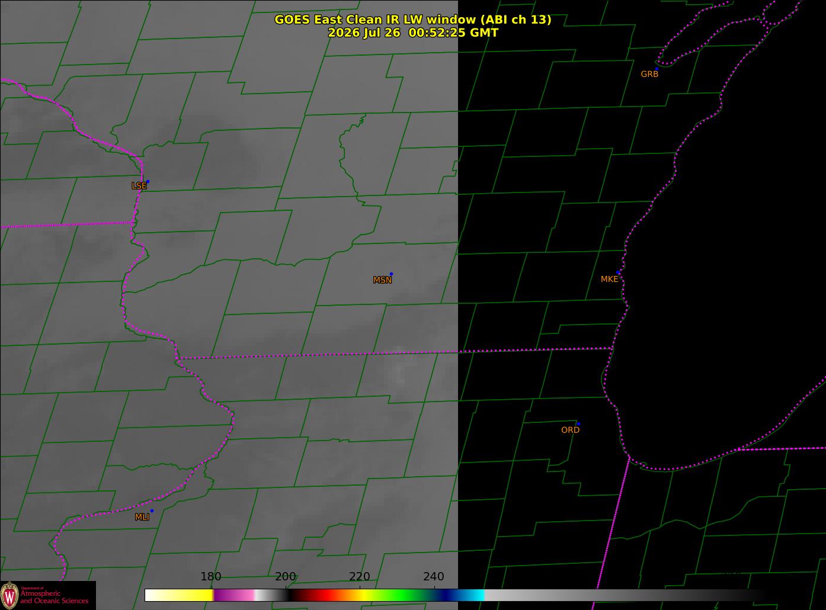Click the LSE station marker dot
This screenshot has height=610, width=826.
pyautogui.click(x=148, y=181)
